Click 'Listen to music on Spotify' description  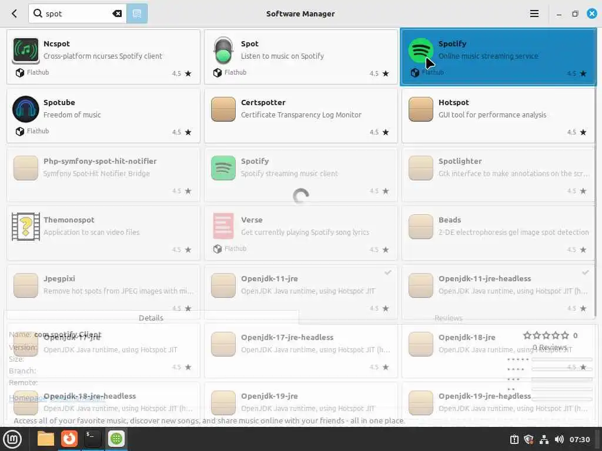point(282,56)
